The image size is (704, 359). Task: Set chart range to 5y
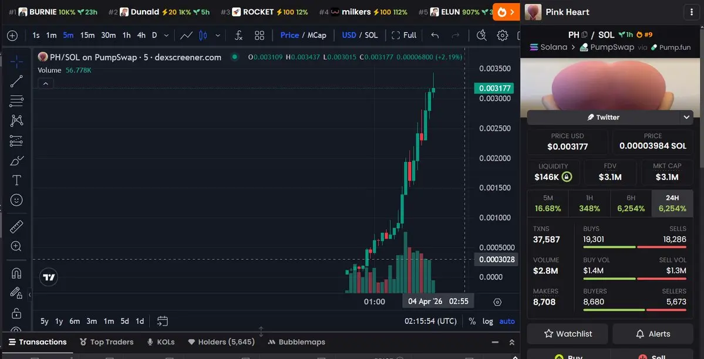point(45,321)
